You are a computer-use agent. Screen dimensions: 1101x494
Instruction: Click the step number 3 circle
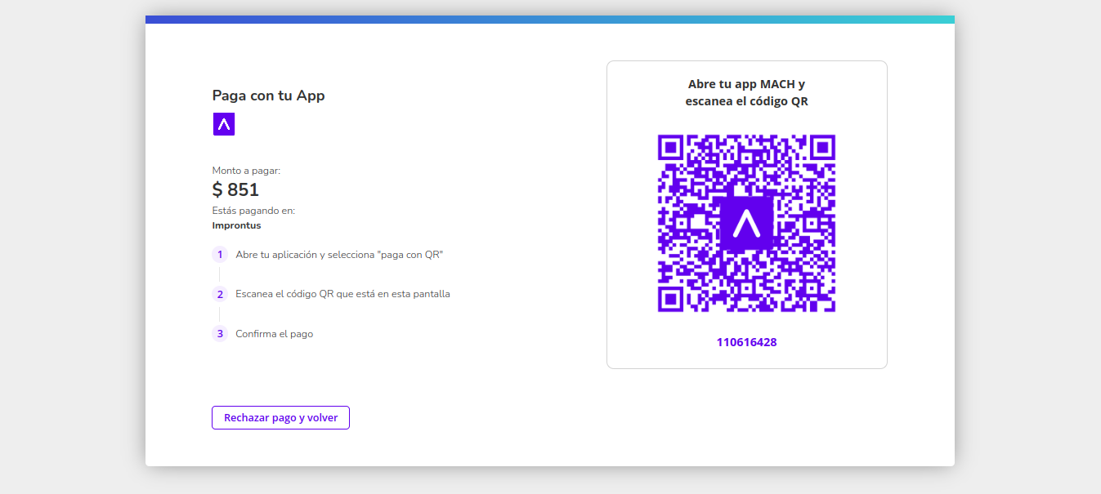point(220,333)
